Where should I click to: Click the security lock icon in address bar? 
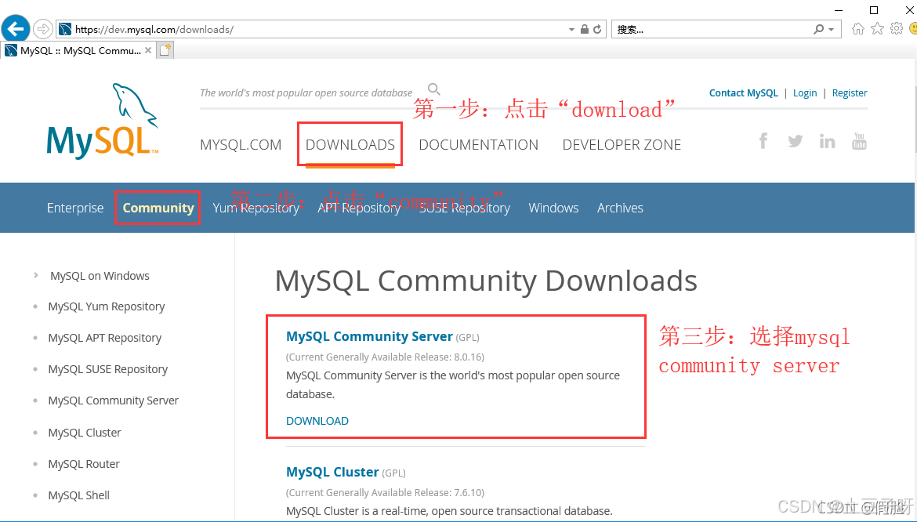[584, 29]
